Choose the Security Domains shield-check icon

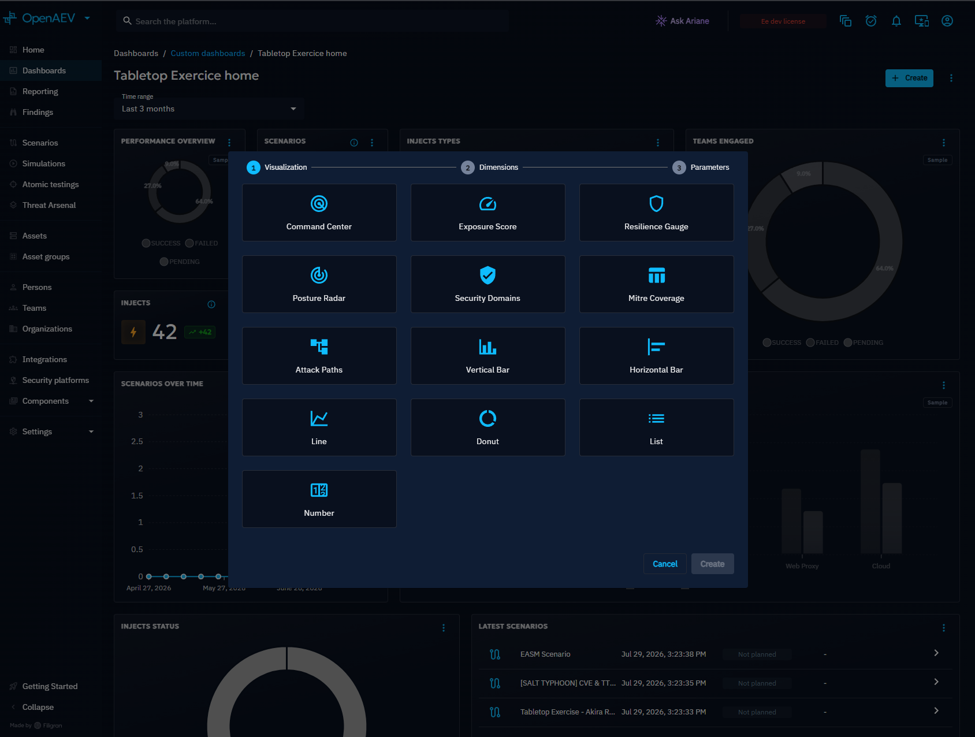487,276
